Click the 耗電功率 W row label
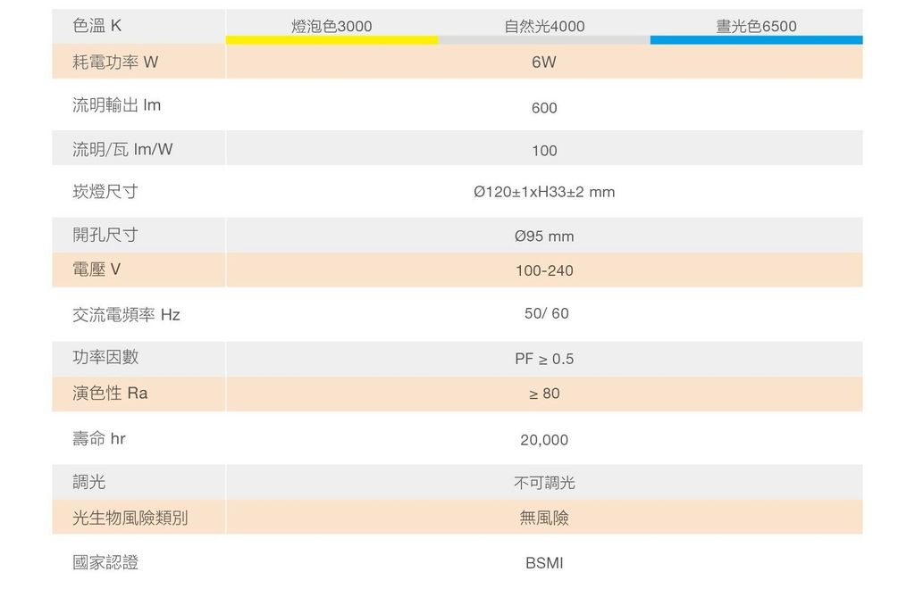The image size is (915, 597). pos(115,62)
